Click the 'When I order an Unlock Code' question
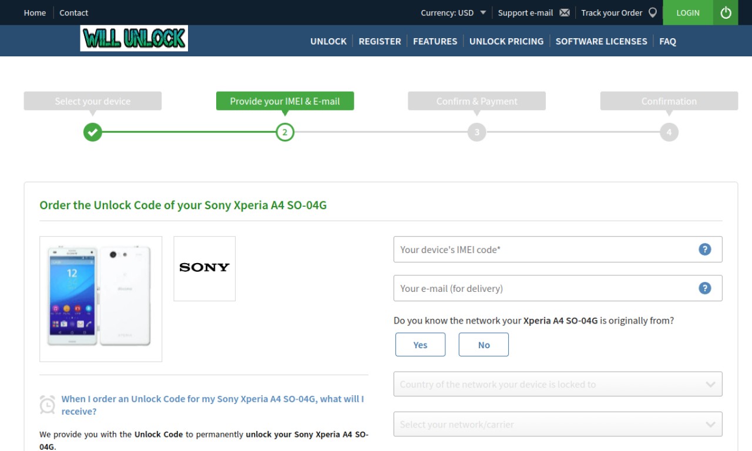 pyautogui.click(x=213, y=405)
